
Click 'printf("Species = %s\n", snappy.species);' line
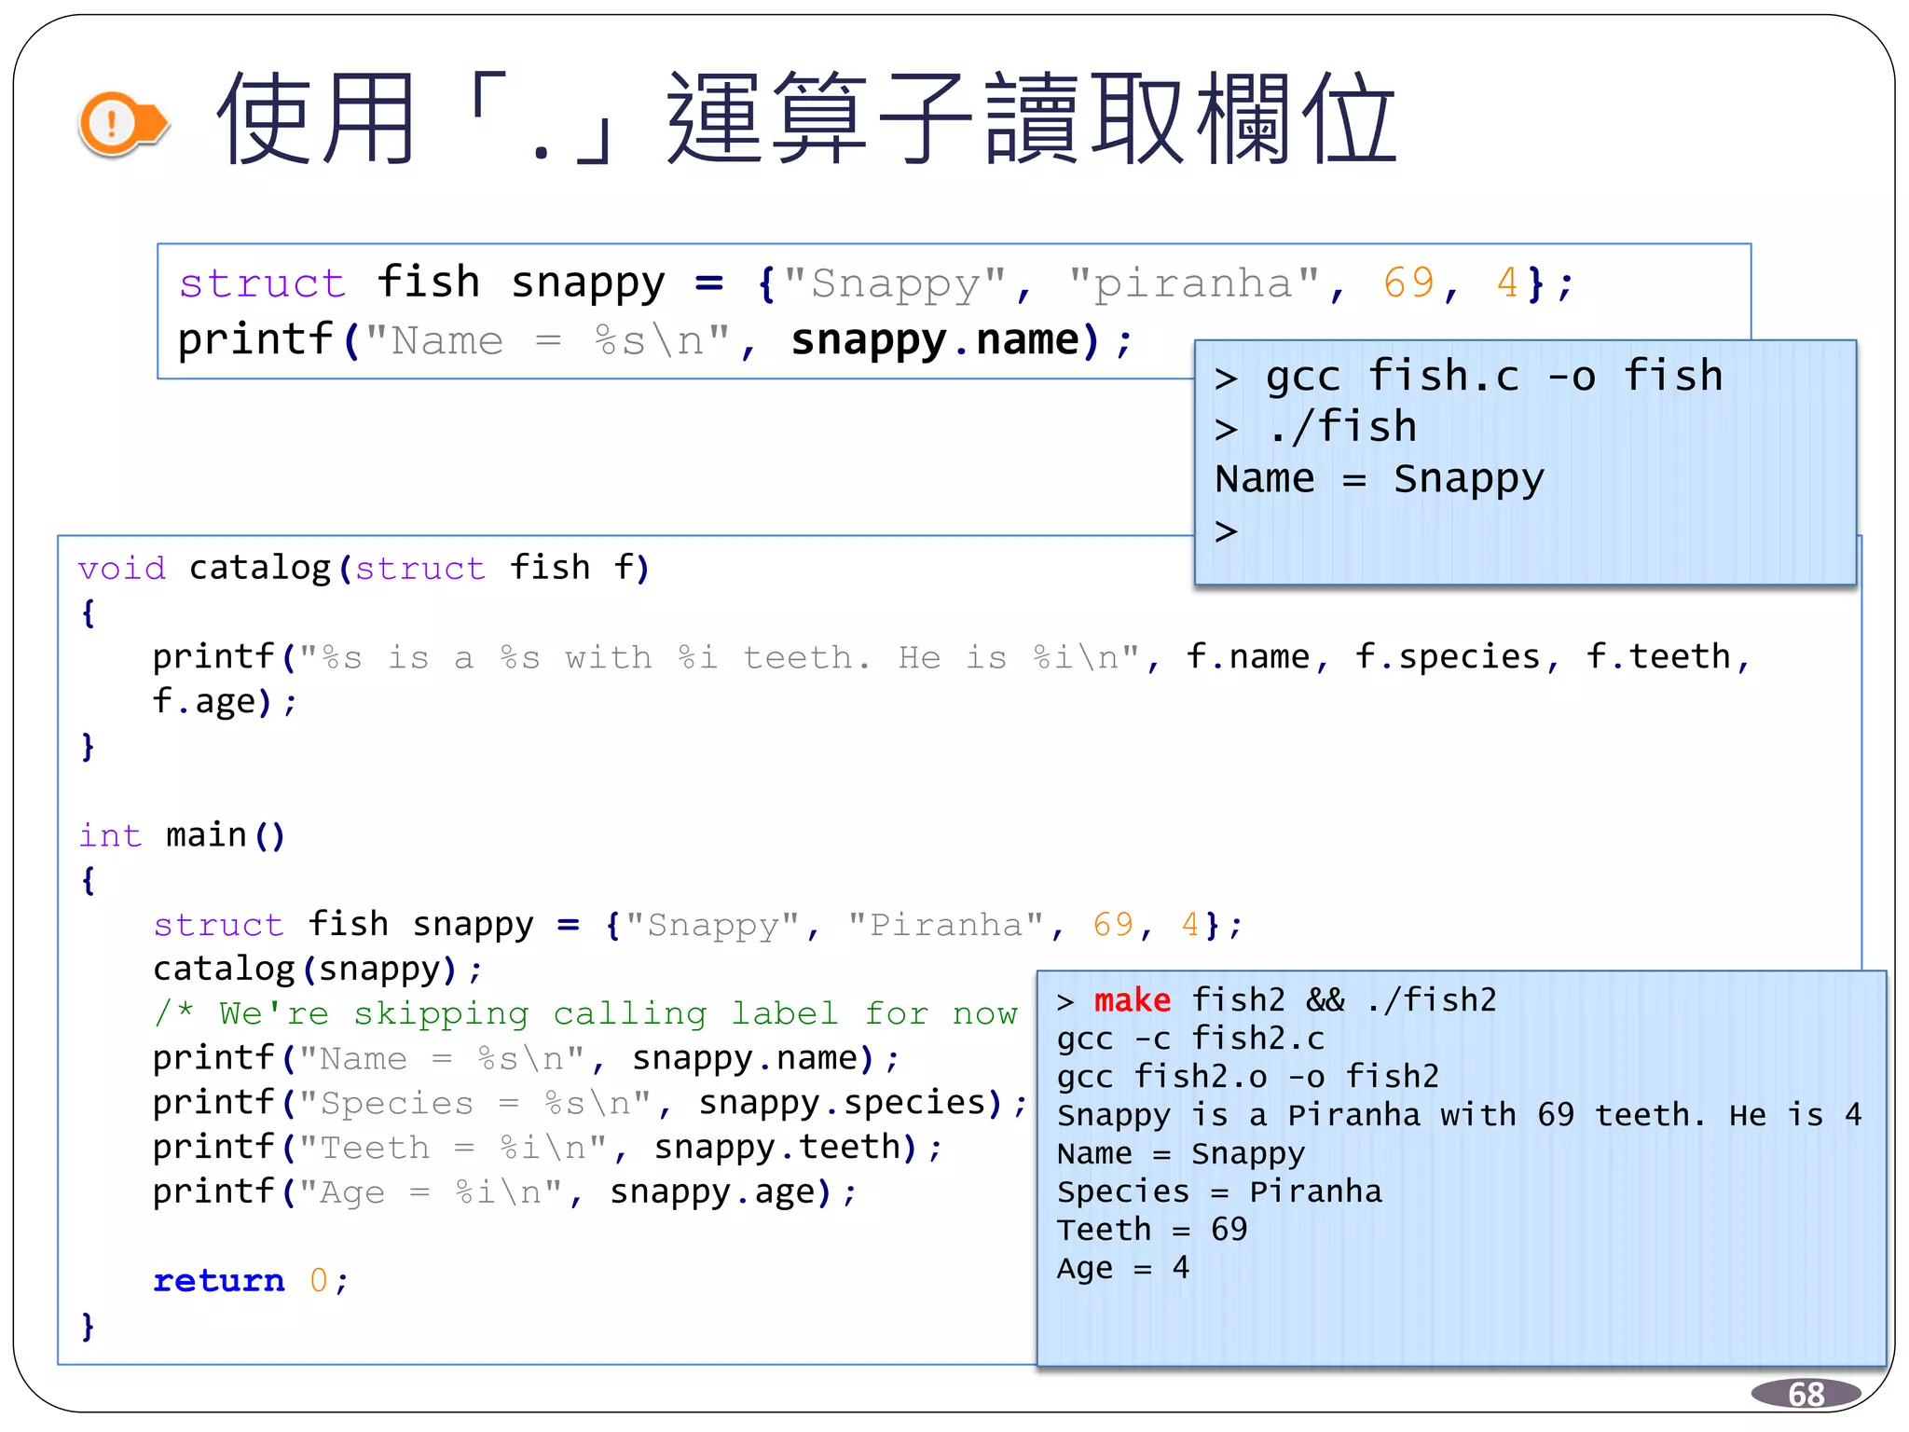click(590, 1103)
